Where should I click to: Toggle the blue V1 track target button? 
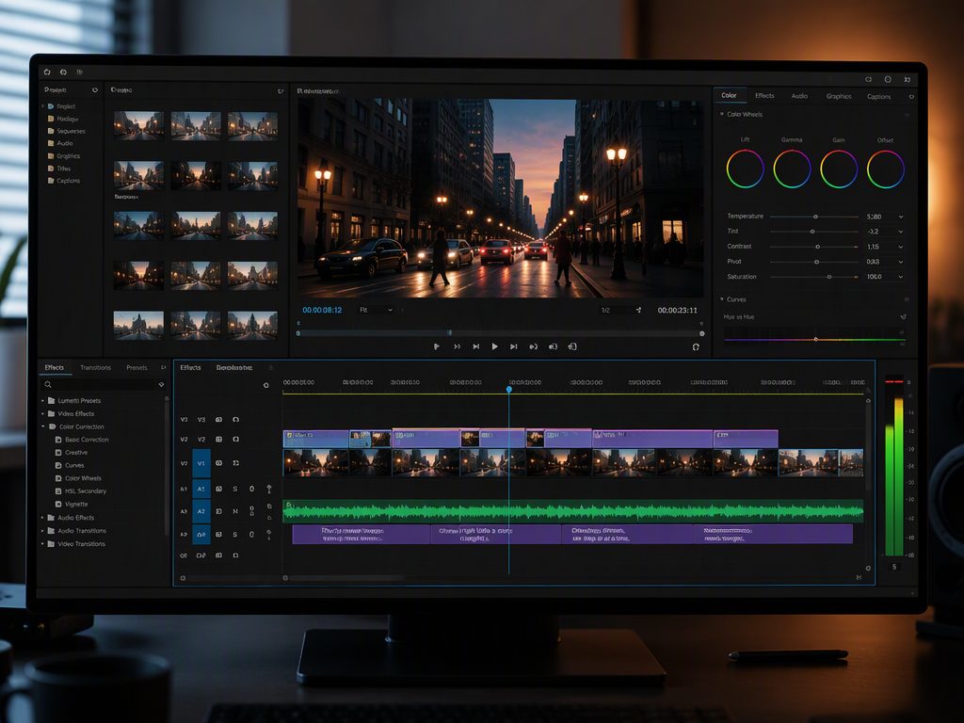[x=201, y=463]
